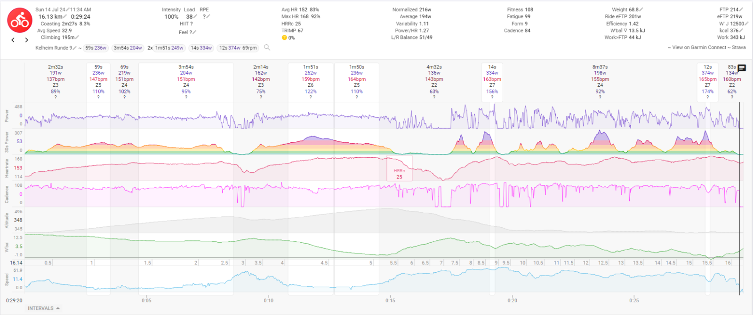The height and width of the screenshot is (315, 753).
Task: Select the 8m37s 198w Z4 interval header
Action: tap(600, 79)
